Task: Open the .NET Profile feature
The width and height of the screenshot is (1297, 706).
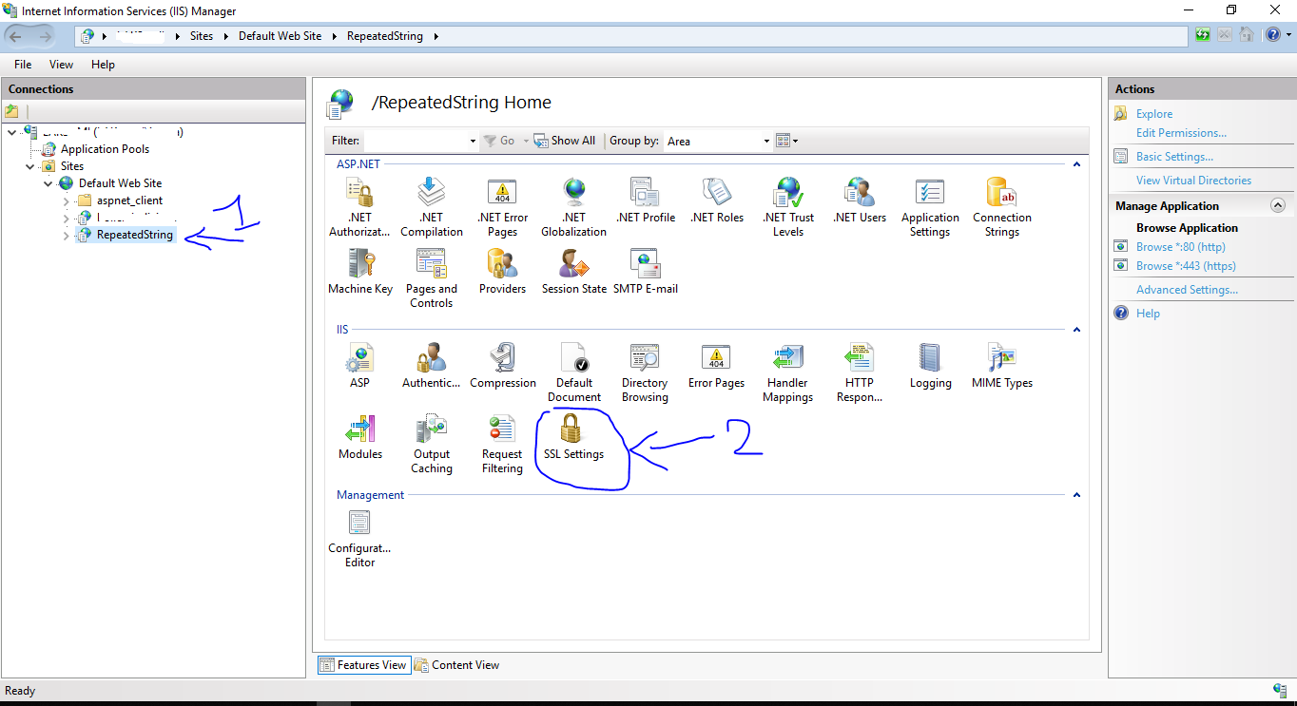Action: pyautogui.click(x=646, y=200)
